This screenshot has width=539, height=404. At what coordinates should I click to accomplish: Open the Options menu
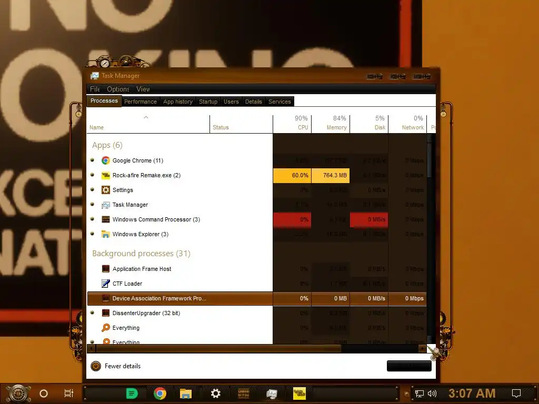point(118,89)
